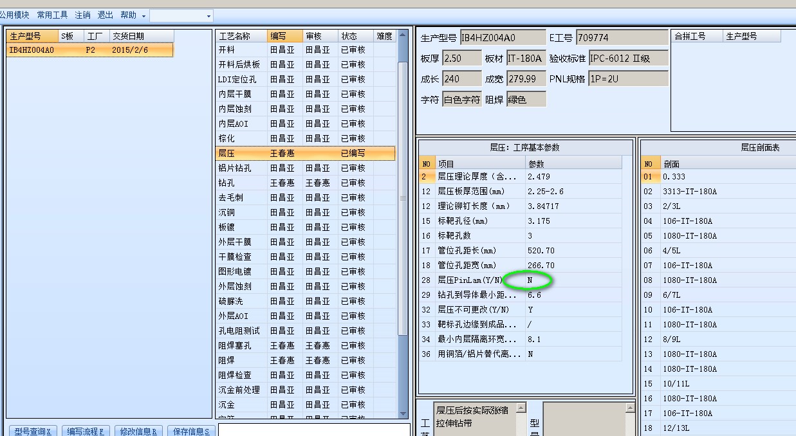Click the 工厂 column header
Image resolution: width=796 pixels, height=436 pixels.
point(97,36)
